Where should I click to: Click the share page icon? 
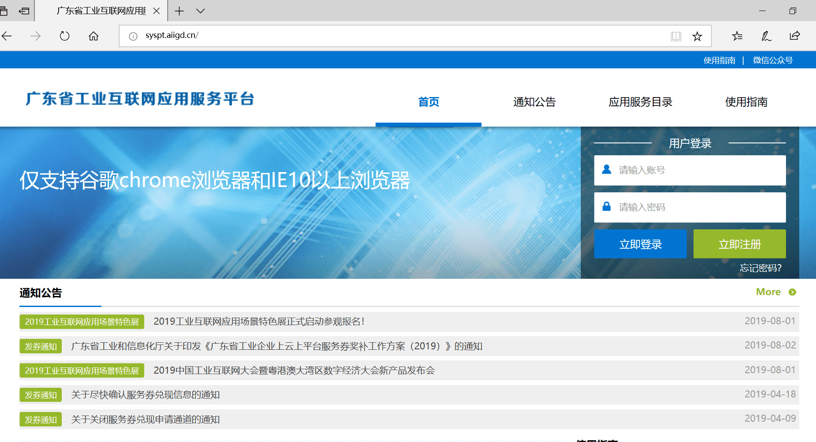pos(795,36)
